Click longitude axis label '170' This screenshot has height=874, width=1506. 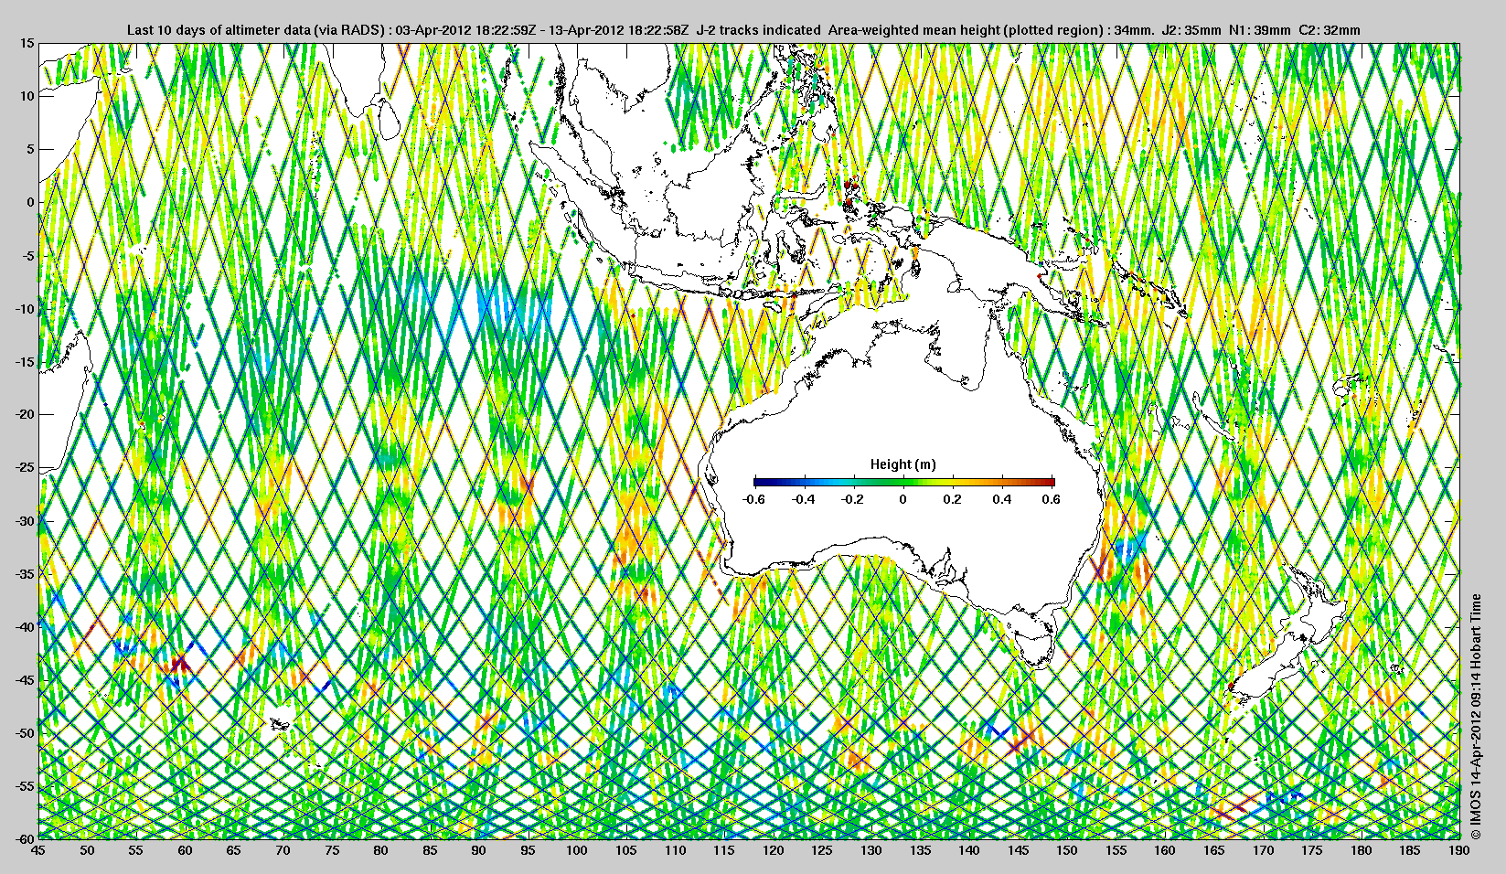pyautogui.click(x=1263, y=850)
